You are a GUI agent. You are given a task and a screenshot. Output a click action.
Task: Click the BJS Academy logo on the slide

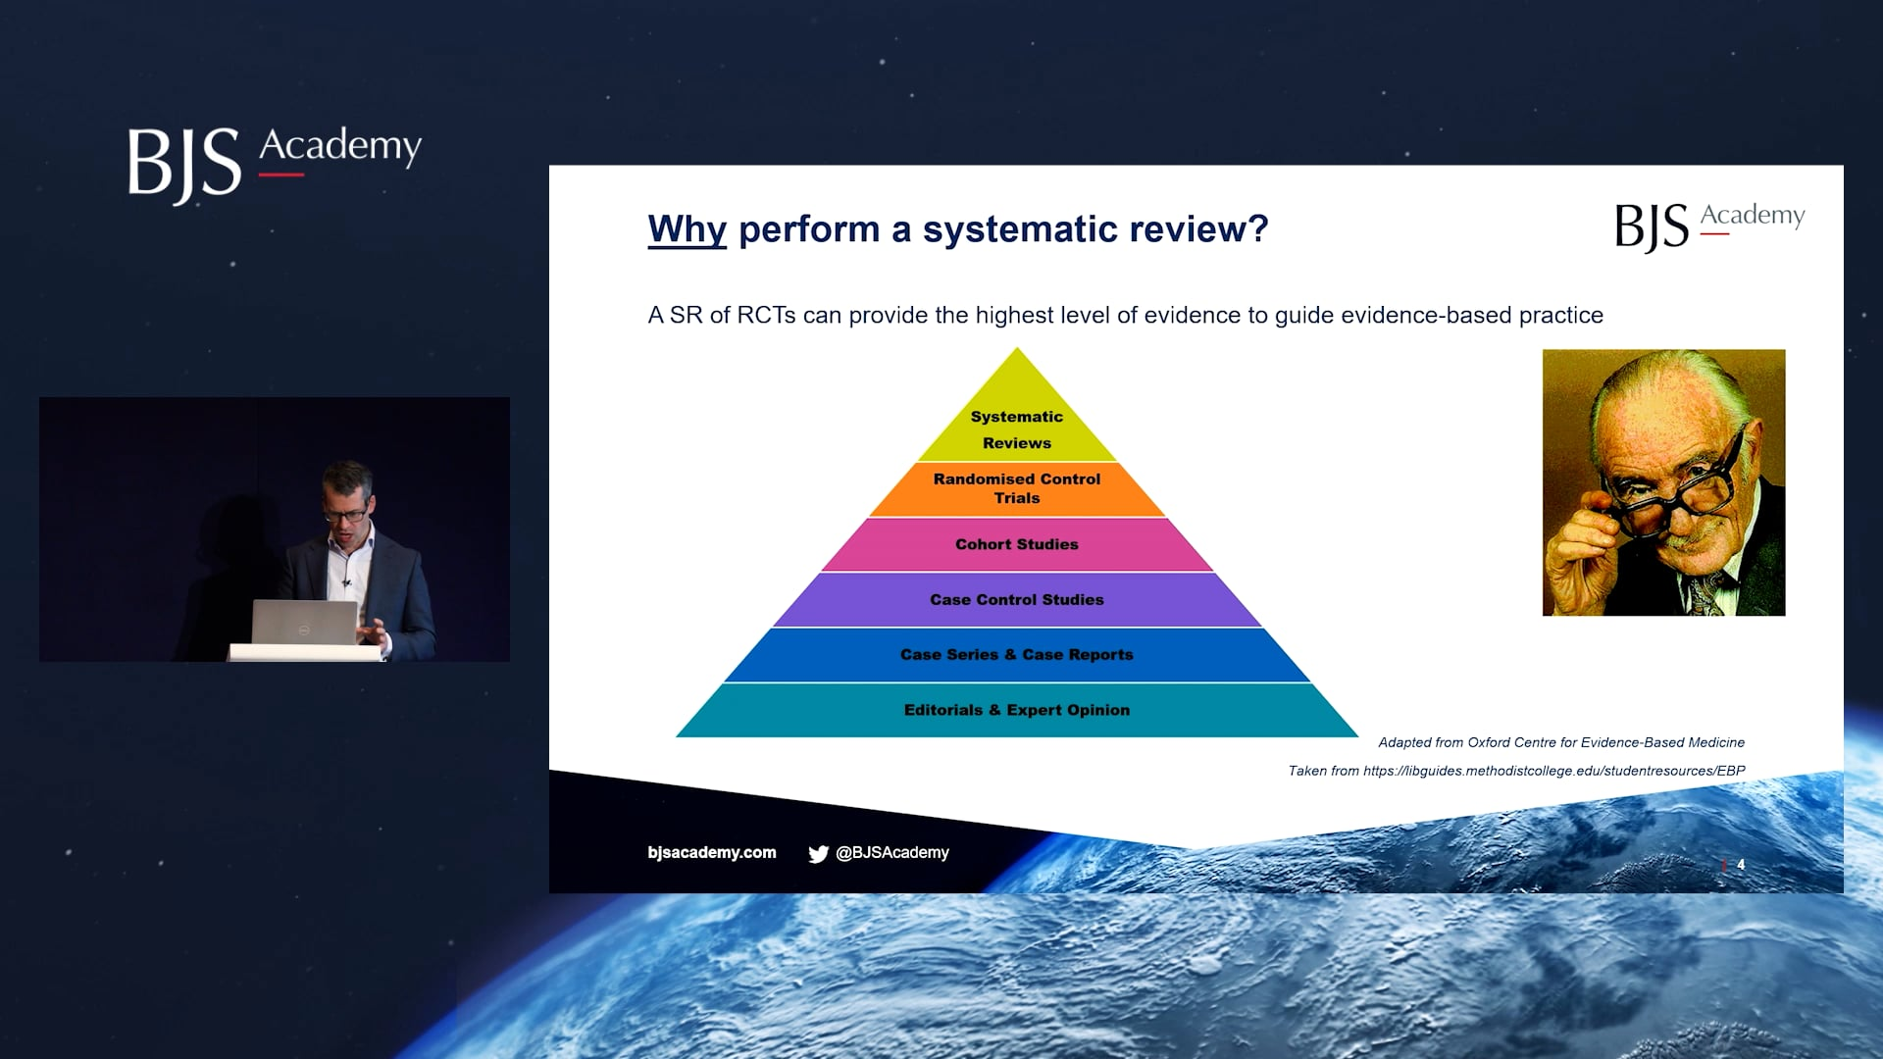point(1709,227)
